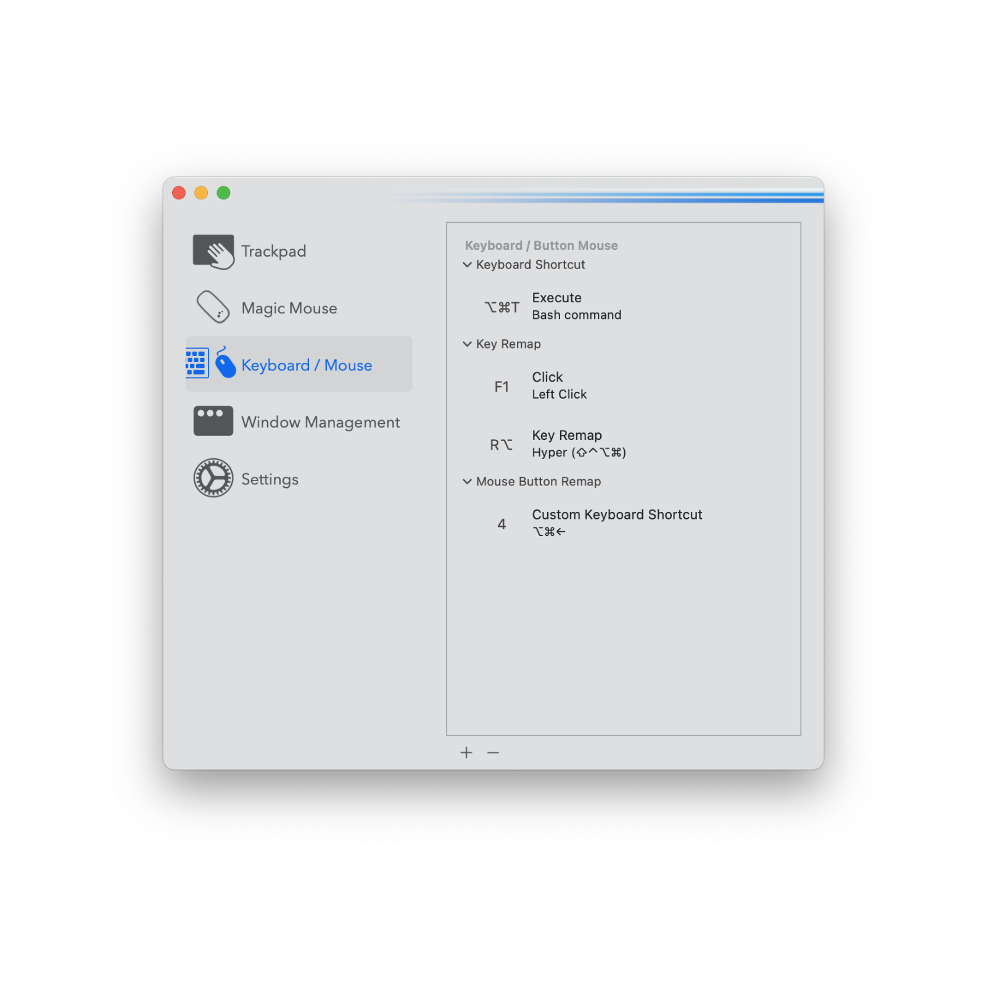The image size is (987, 987).
Task: Collapse the Key Remap section
Action: click(x=468, y=344)
